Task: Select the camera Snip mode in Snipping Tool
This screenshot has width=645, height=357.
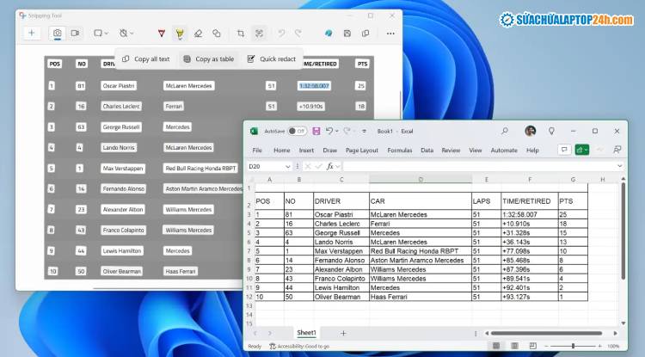Action: click(x=57, y=34)
